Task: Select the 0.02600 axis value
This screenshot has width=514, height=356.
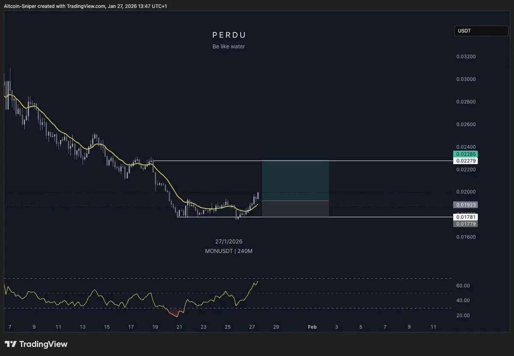Action: 466,124
